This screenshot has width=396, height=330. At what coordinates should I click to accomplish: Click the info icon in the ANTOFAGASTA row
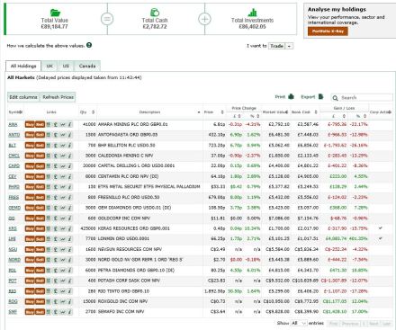point(69,135)
